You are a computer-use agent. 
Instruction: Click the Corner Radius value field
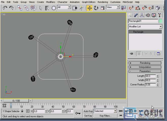(x=150, y=85)
